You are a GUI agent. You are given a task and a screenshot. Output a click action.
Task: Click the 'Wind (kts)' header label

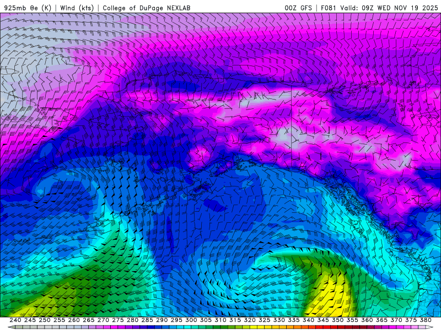77,8
